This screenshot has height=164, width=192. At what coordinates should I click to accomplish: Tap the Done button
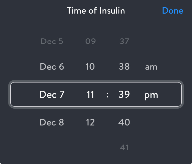click(173, 11)
